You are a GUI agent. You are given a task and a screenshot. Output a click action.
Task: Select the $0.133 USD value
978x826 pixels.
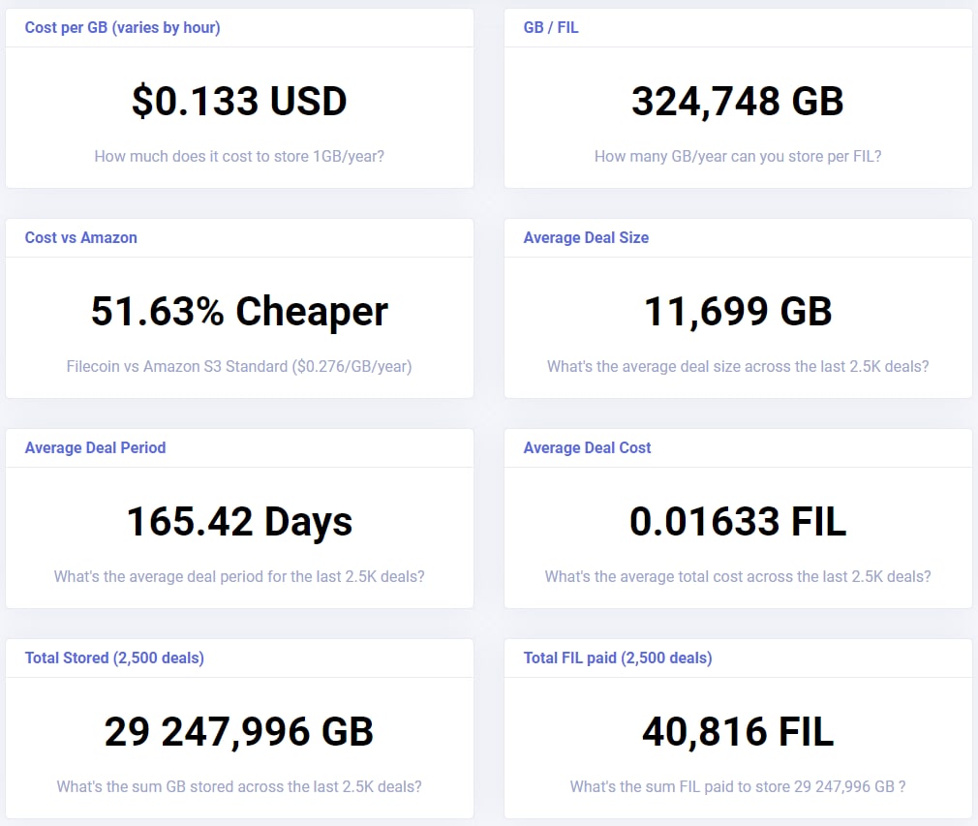tap(239, 102)
